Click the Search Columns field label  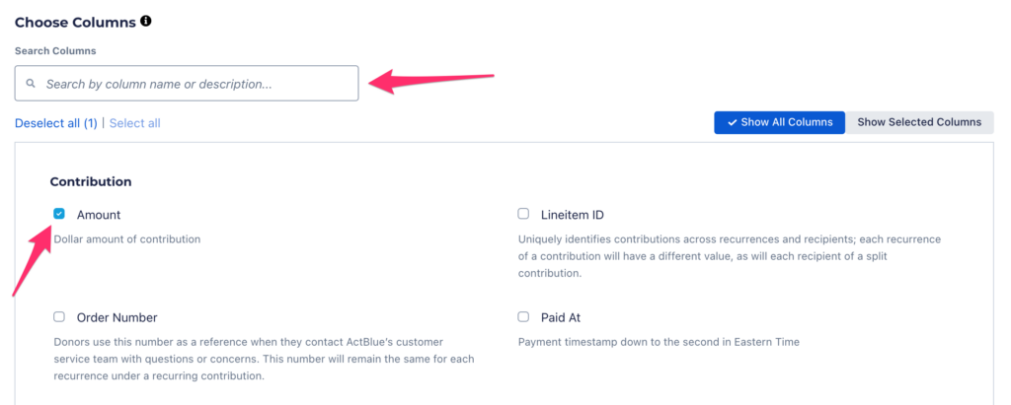[55, 50]
